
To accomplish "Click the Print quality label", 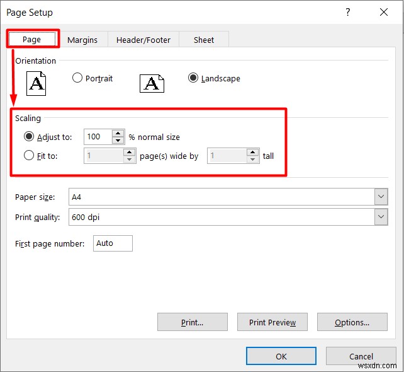I will [37, 218].
